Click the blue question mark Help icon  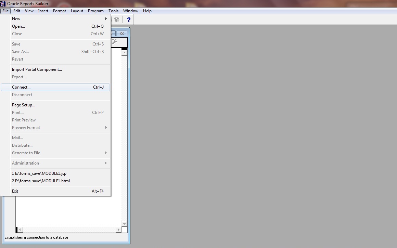coord(129,20)
